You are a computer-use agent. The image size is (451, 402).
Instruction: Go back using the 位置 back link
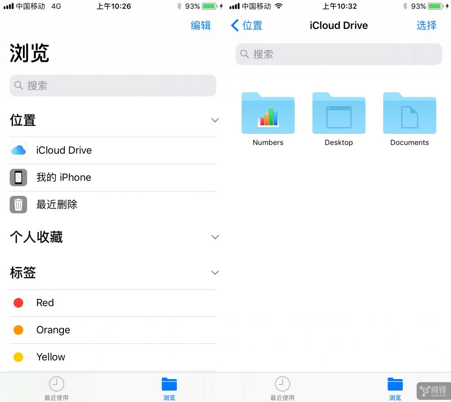tap(246, 26)
